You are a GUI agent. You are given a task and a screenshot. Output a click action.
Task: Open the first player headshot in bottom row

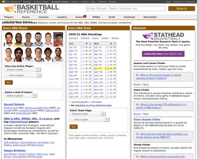pos(9,55)
